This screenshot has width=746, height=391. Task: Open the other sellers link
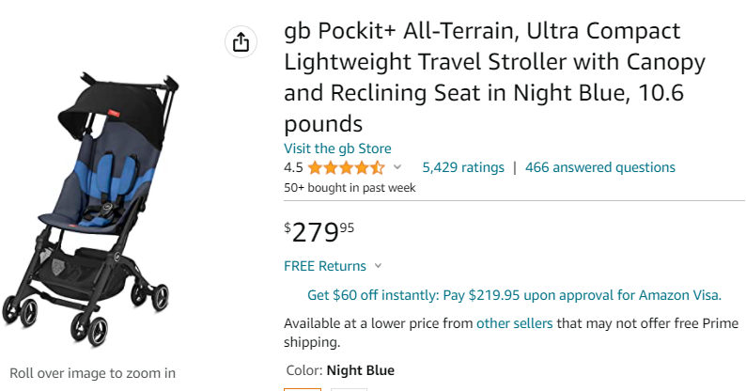(x=514, y=323)
